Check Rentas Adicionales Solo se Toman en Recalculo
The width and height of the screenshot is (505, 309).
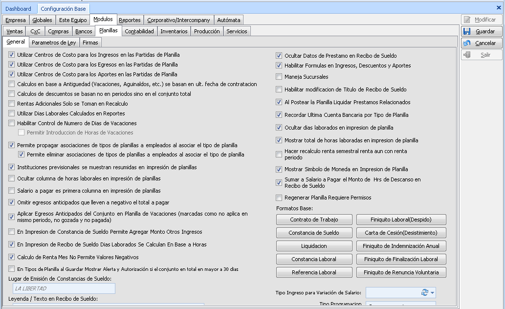[11, 104]
